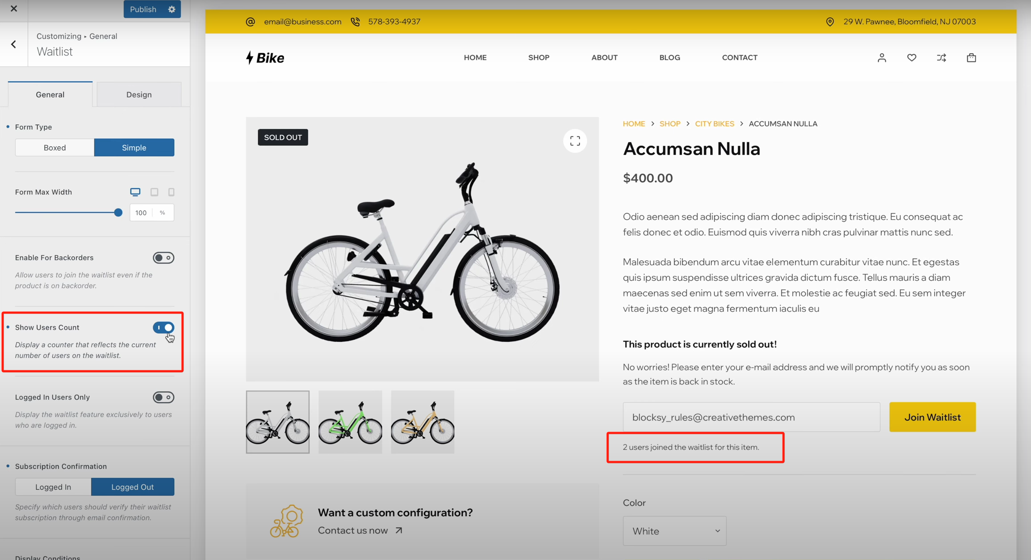The image size is (1031, 560).
Task: Switch to the Design tab
Action: [x=139, y=94]
